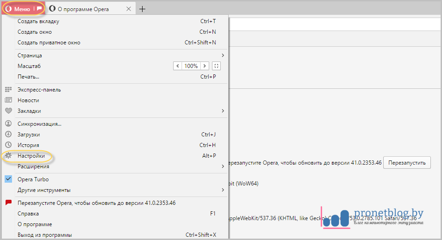Screen dimensions: 442x240
Task: Click the red flag icon beside Меню
Action: 39,8
